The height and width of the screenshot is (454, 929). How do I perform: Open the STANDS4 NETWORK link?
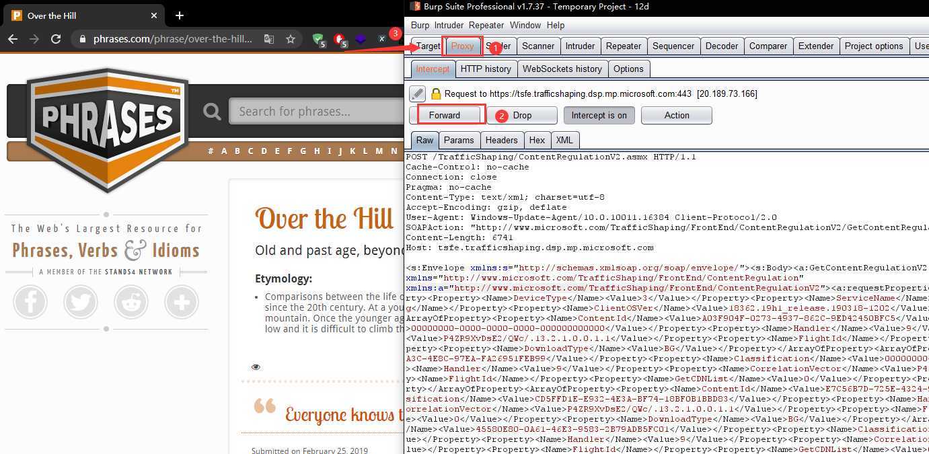[139, 272]
